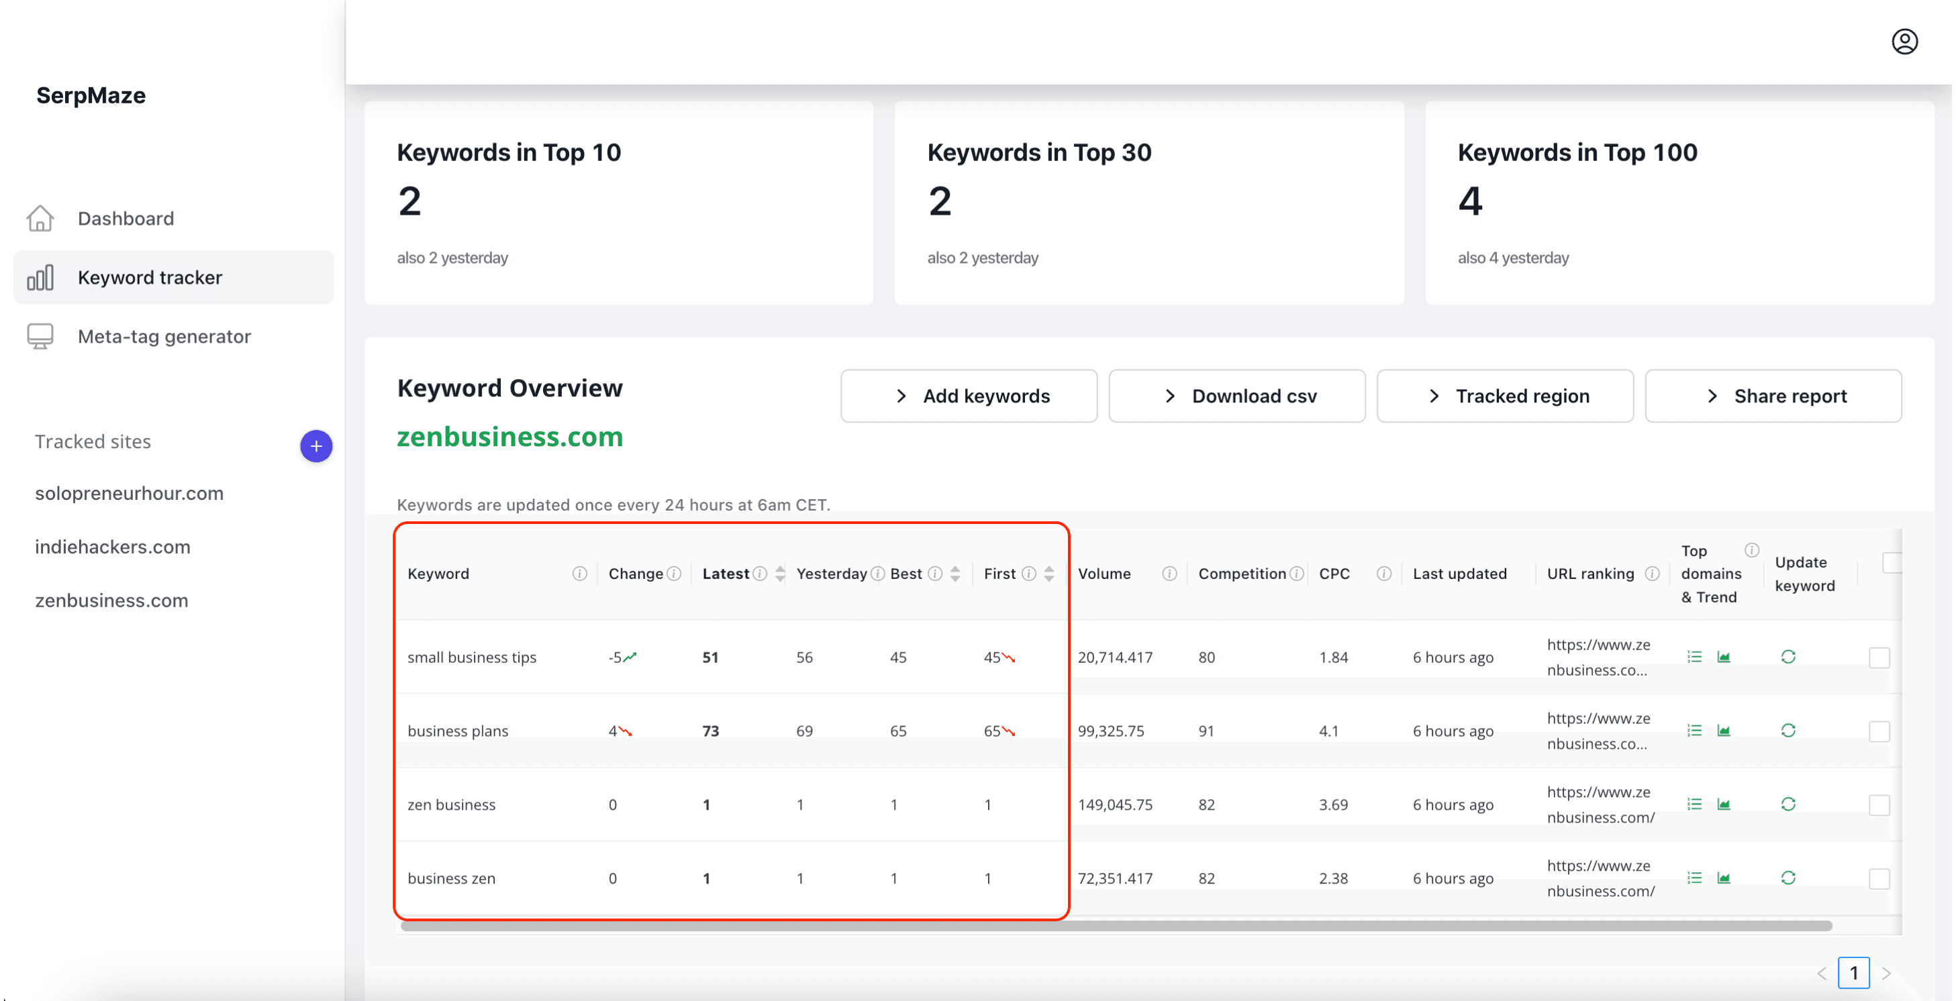Sort table by First column arrows
Image resolution: width=1956 pixels, height=1001 pixels.
pos(1048,574)
